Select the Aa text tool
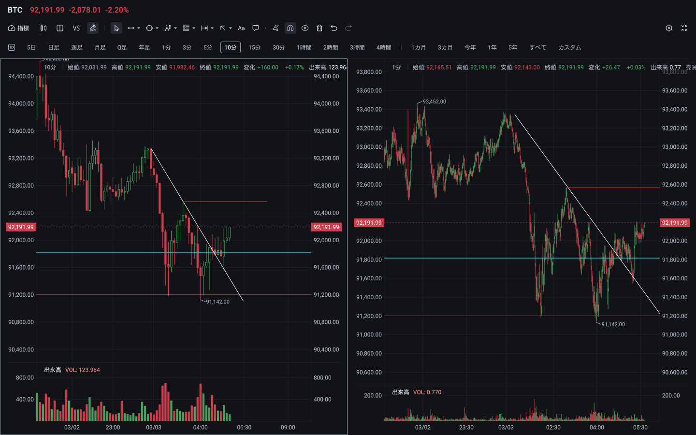This screenshot has width=696, height=435. [x=241, y=28]
